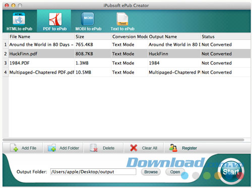Click the HuckFinn output name cell
252x188 pixels.
[158, 54]
